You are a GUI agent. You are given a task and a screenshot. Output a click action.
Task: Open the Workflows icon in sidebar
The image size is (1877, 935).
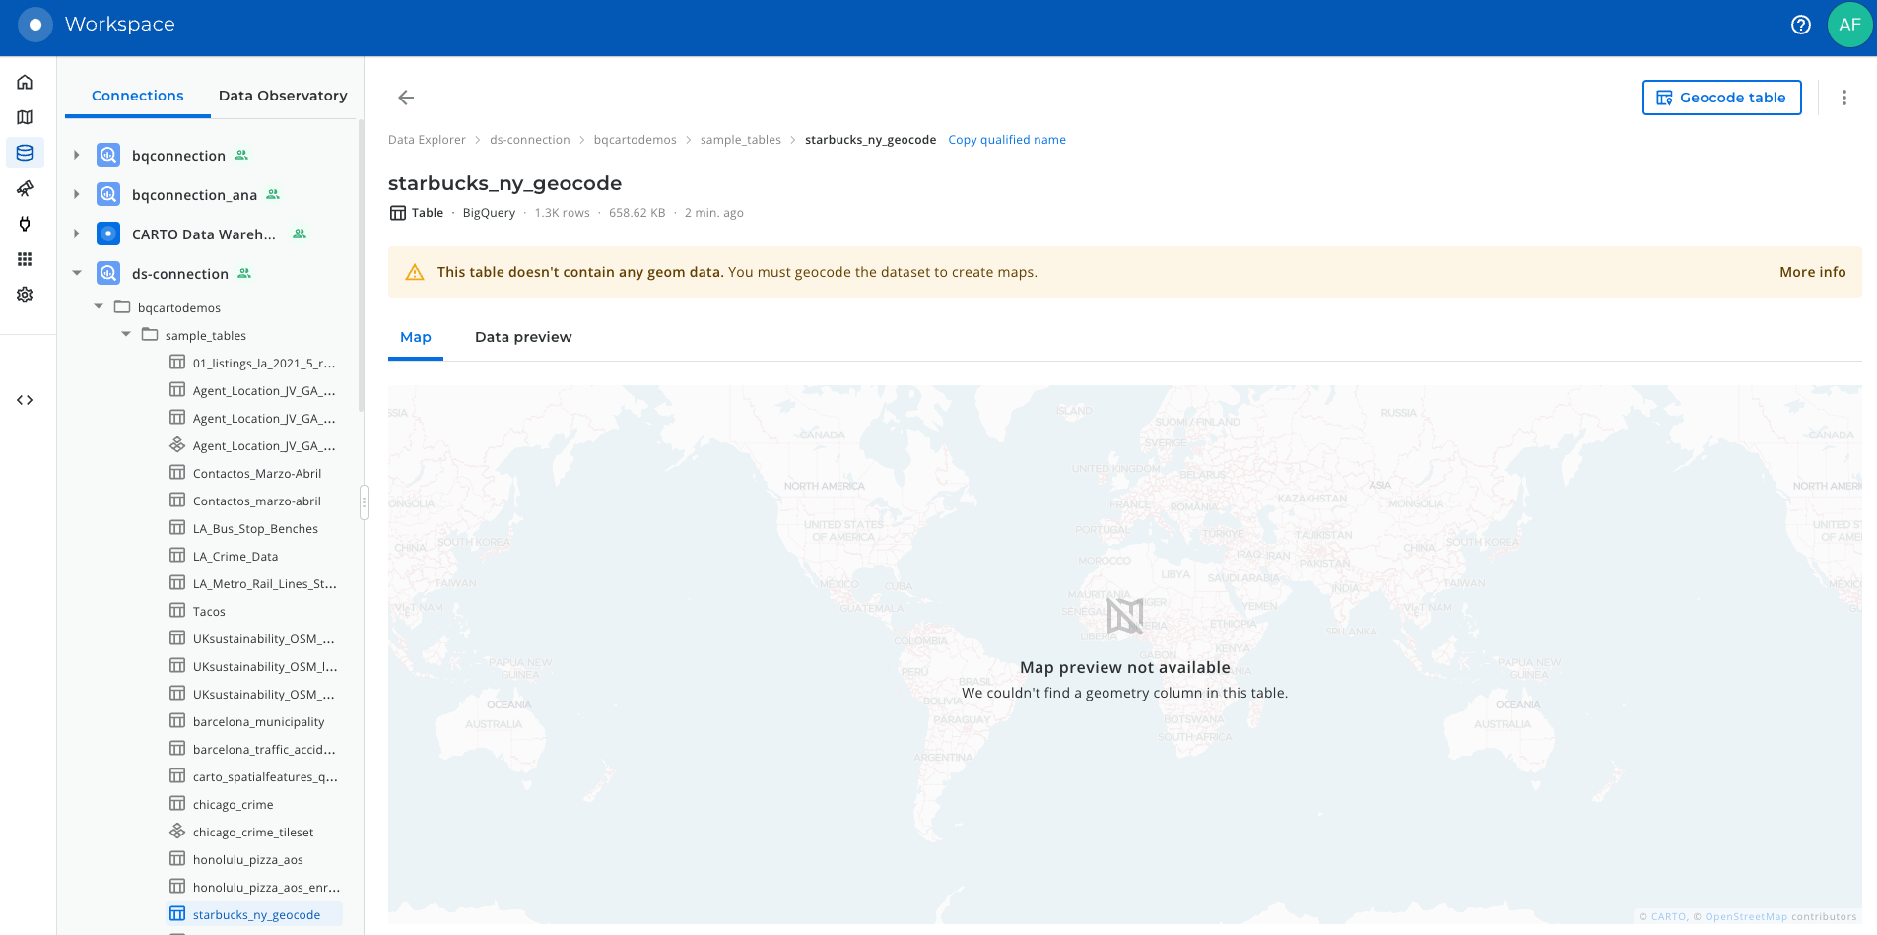25,188
